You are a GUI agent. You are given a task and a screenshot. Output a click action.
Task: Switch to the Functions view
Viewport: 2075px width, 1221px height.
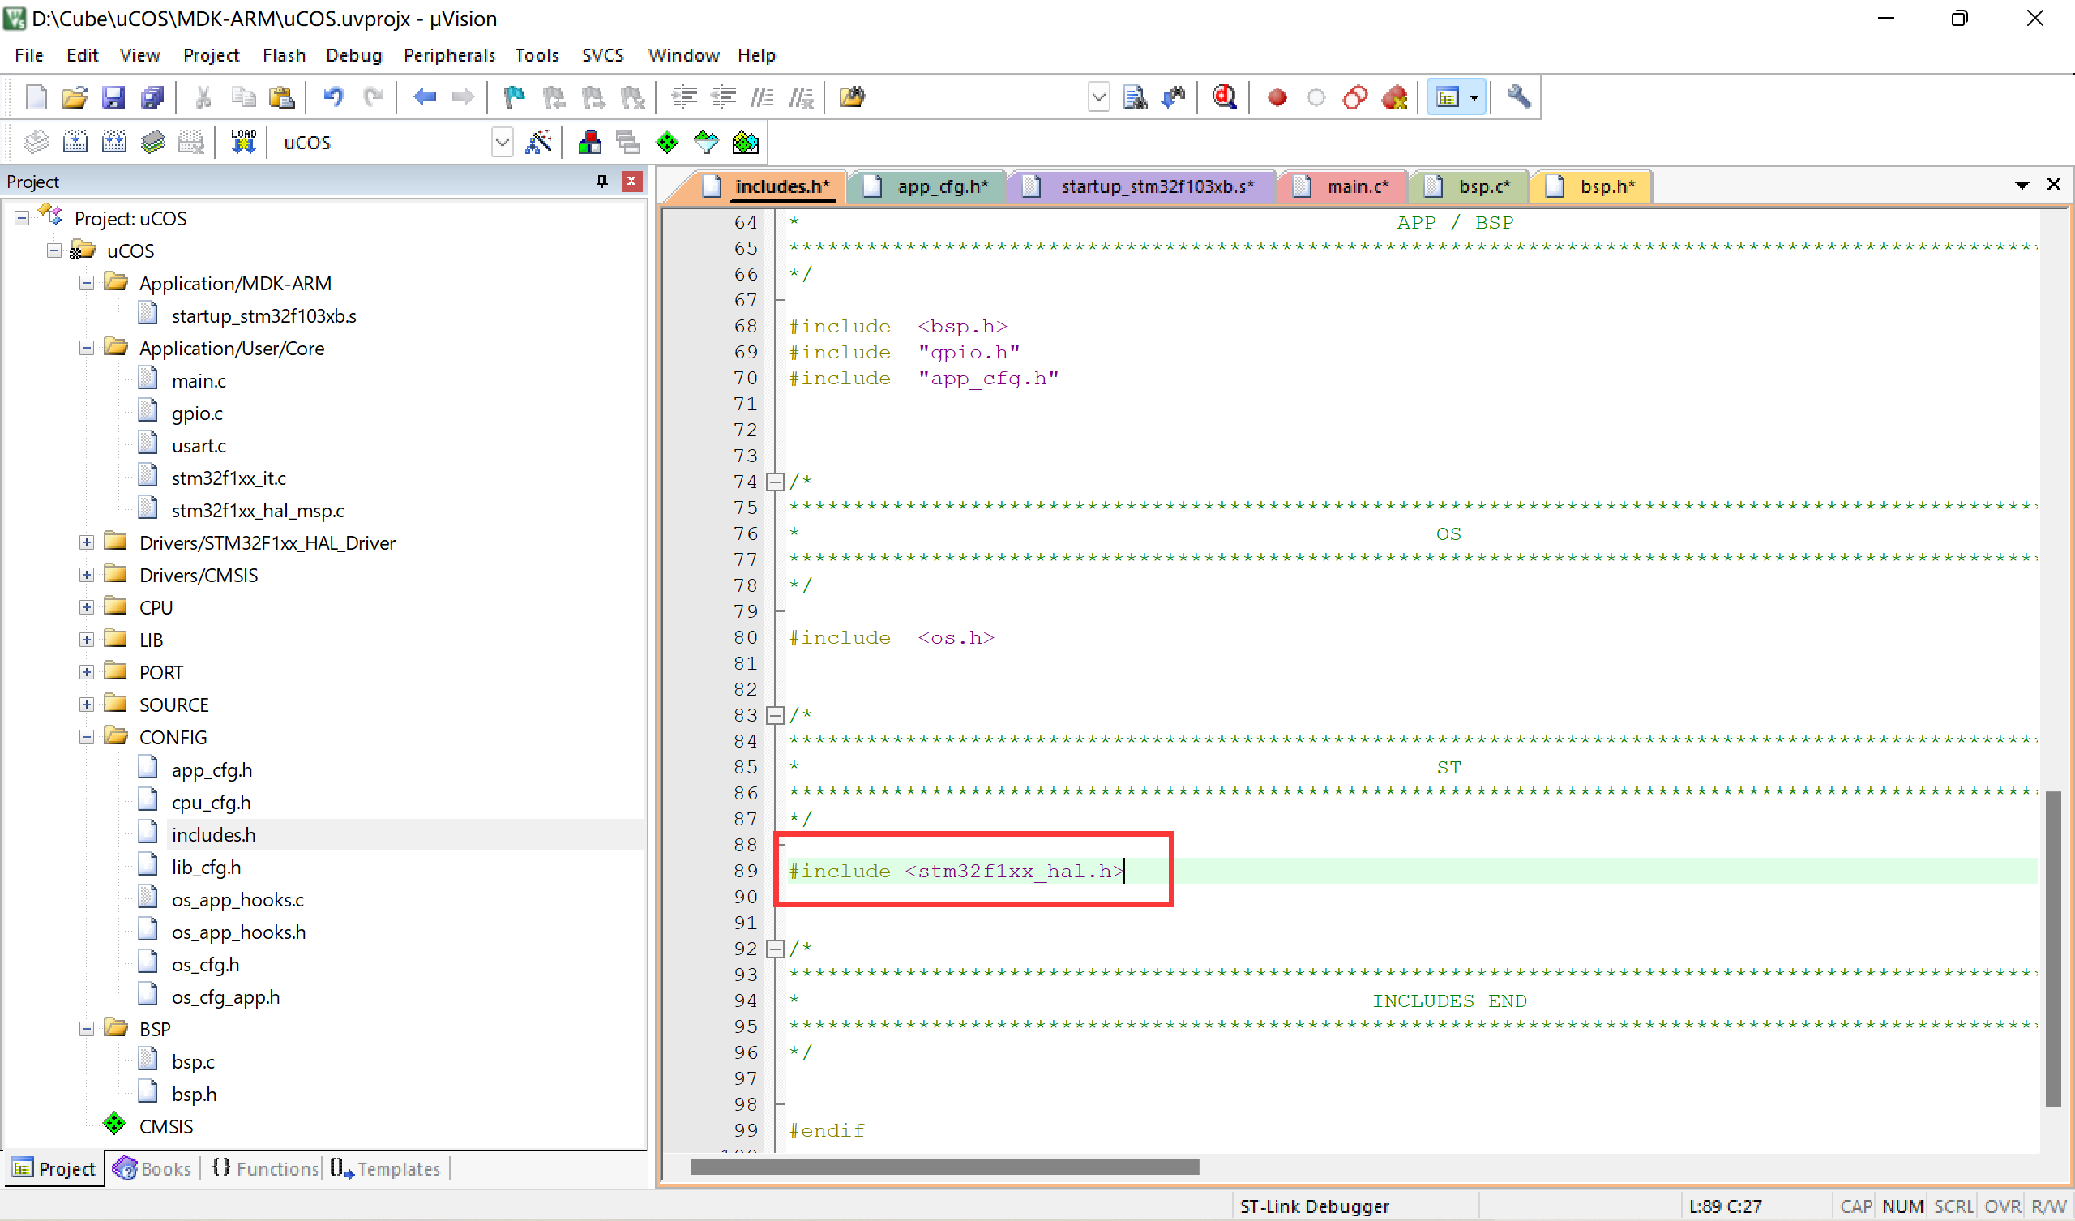point(263,1168)
